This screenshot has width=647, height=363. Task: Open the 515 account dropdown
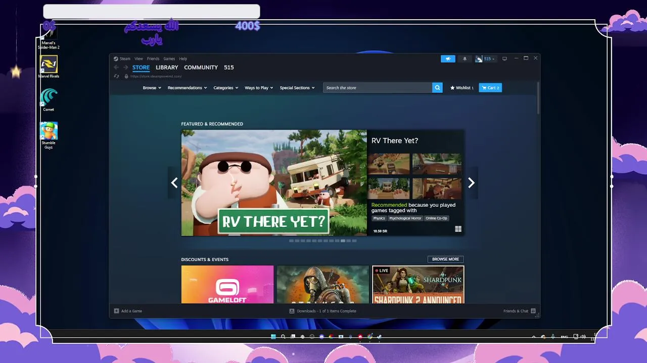(x=489, y=59)
